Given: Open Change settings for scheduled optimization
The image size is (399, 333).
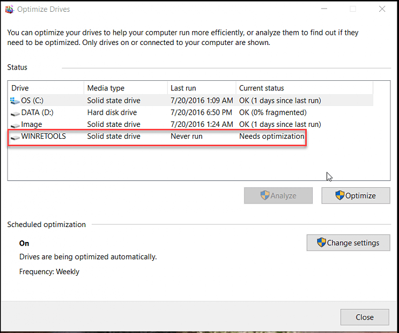Looking at the screenshot, I should tap(348, 243).
